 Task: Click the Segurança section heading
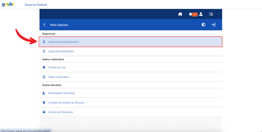(49, 34)
